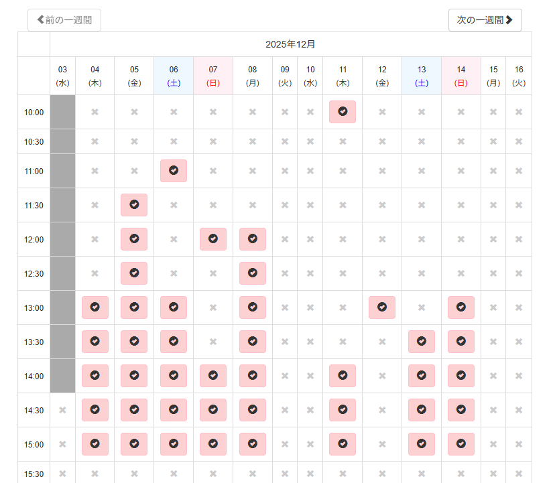Select available slot on 11 (木) at 10:00
553x483 pixels.
(x=343, y=112)
